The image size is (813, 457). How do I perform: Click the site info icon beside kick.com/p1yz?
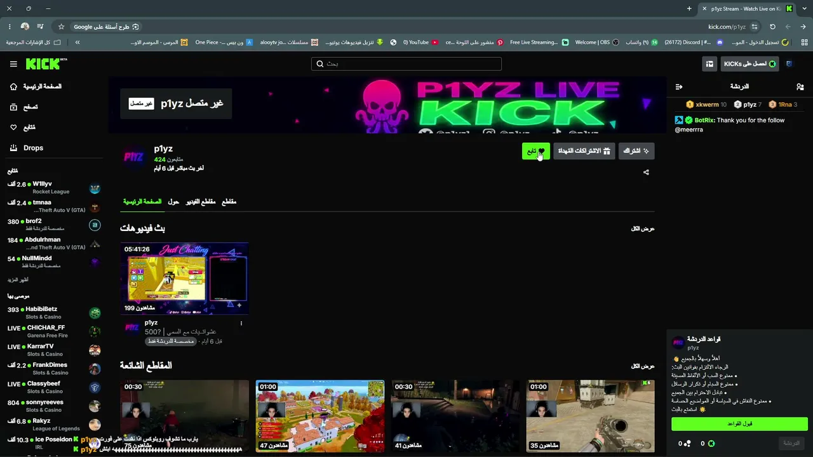[x=755, y=27]
